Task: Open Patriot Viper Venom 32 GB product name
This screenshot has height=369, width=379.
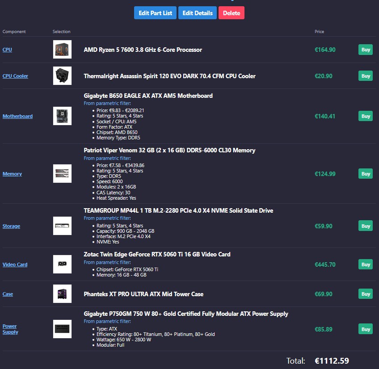Action: (x=169, y=150)
